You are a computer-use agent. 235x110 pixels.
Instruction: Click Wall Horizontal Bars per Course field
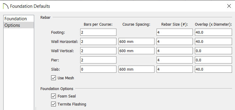98,41
